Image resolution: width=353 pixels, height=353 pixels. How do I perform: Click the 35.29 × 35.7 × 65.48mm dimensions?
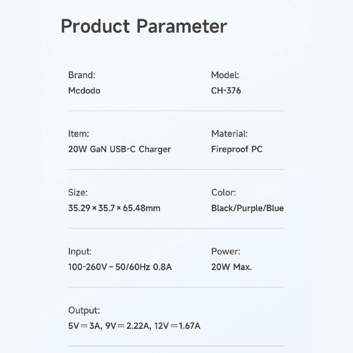click(x=114, y=208)
